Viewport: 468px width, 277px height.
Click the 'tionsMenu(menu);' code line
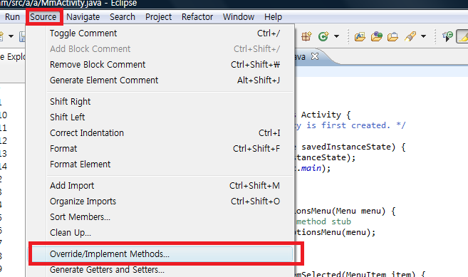tap(335, 232)
